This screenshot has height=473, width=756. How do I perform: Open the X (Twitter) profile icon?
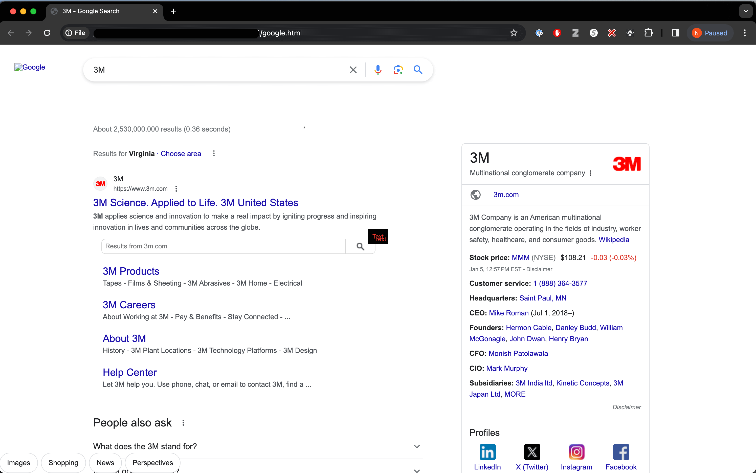click(532, 452)
